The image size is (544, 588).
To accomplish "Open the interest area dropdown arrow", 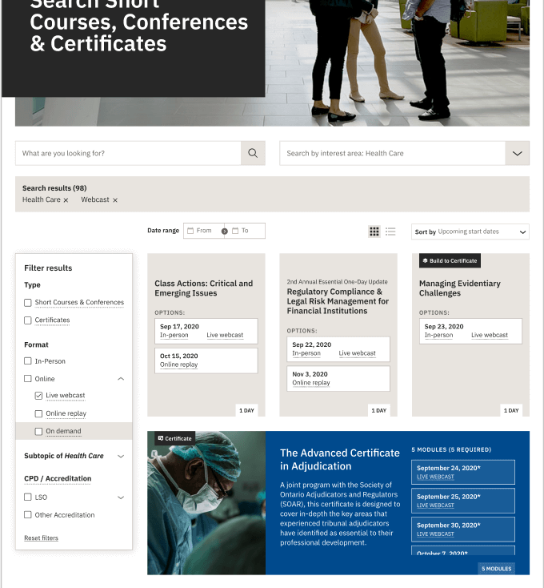I will point(517,153).
